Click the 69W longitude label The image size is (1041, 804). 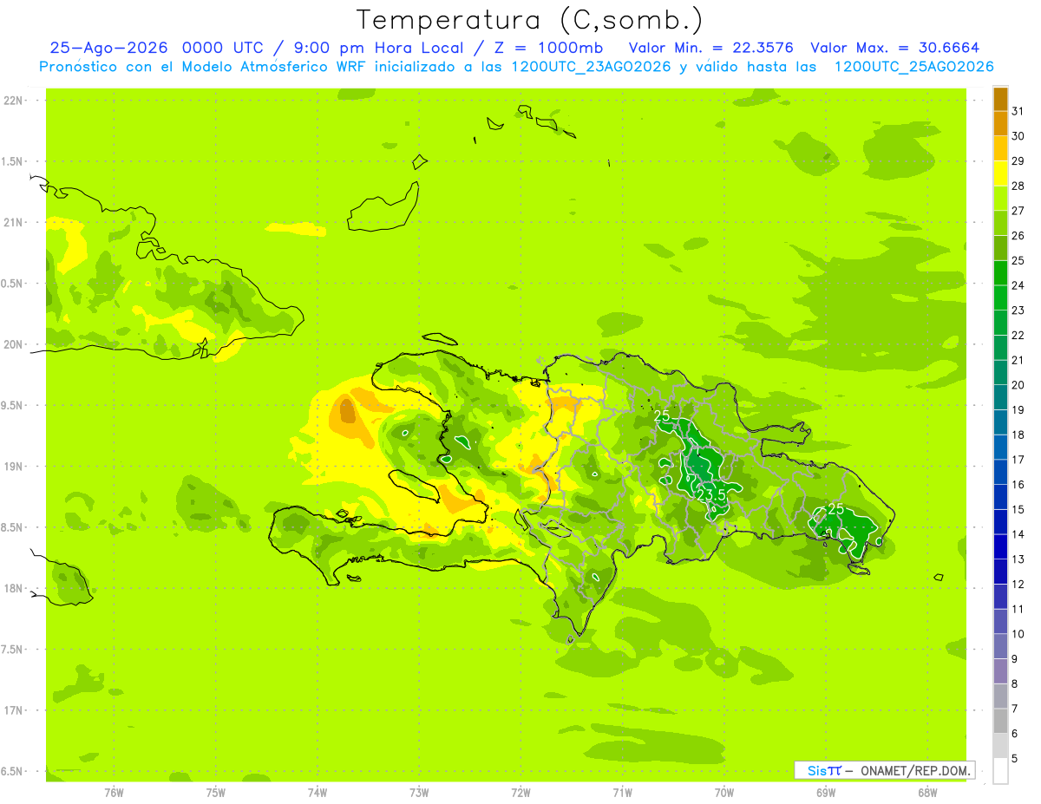coord(826,793)
